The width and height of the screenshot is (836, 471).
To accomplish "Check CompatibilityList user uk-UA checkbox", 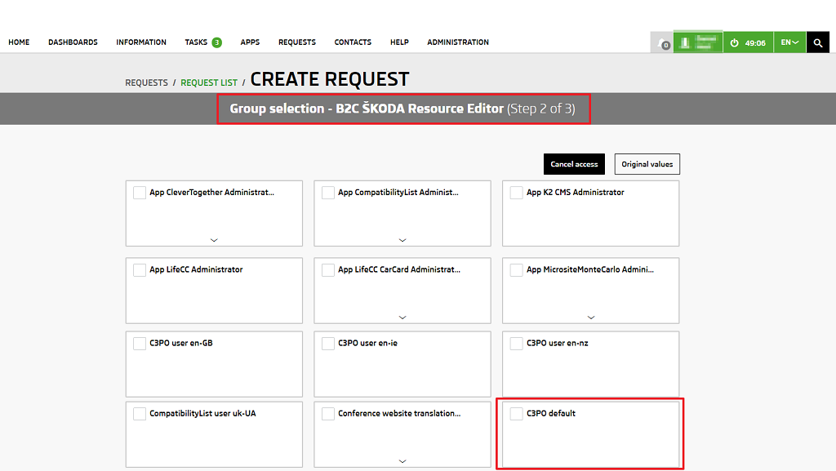I will click(140, 414).
